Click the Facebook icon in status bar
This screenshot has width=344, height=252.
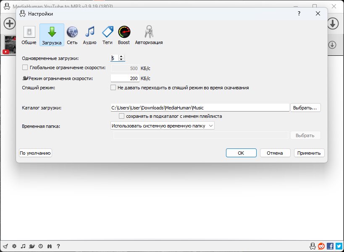(x=330, y=246)
